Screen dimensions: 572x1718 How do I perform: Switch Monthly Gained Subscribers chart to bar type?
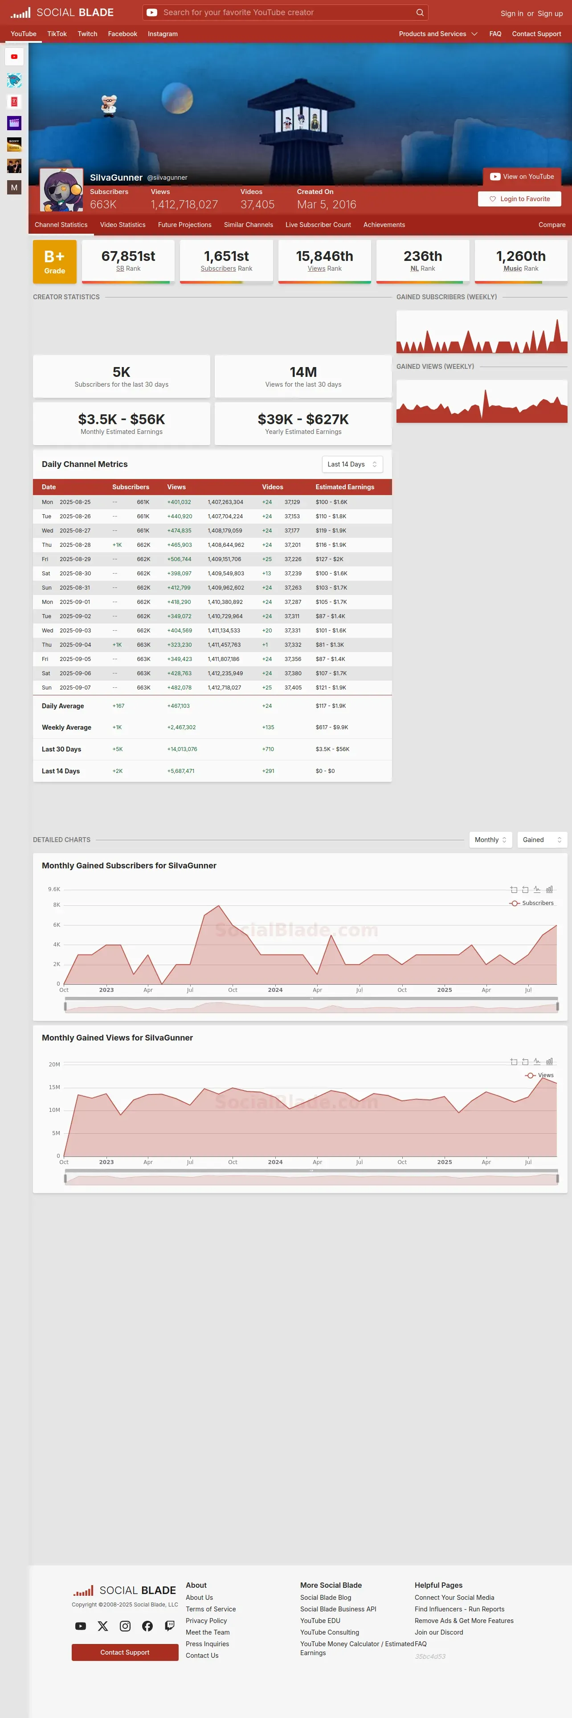(x=549, y=889)
